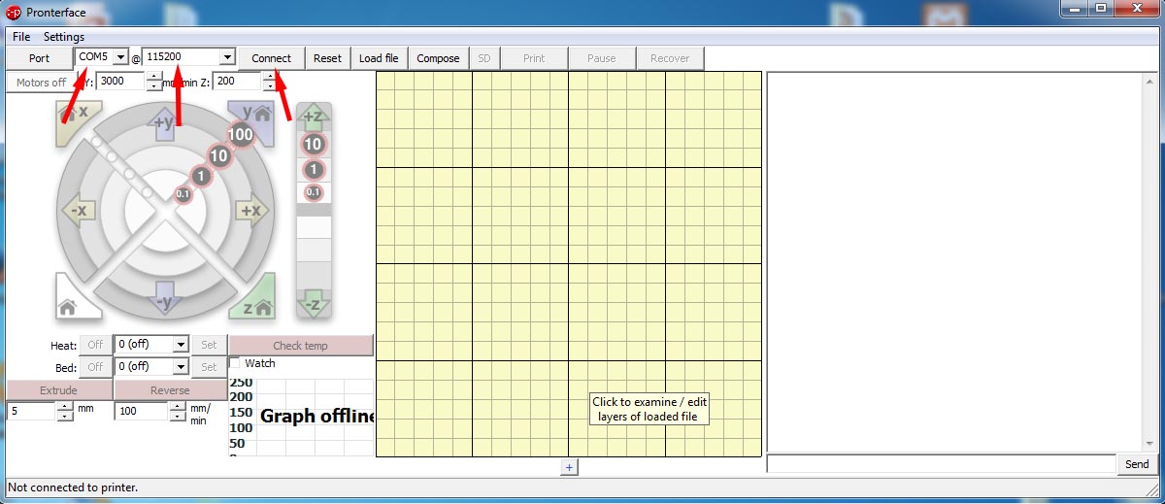Increase extrude length 5 mm with spinner

65,407
